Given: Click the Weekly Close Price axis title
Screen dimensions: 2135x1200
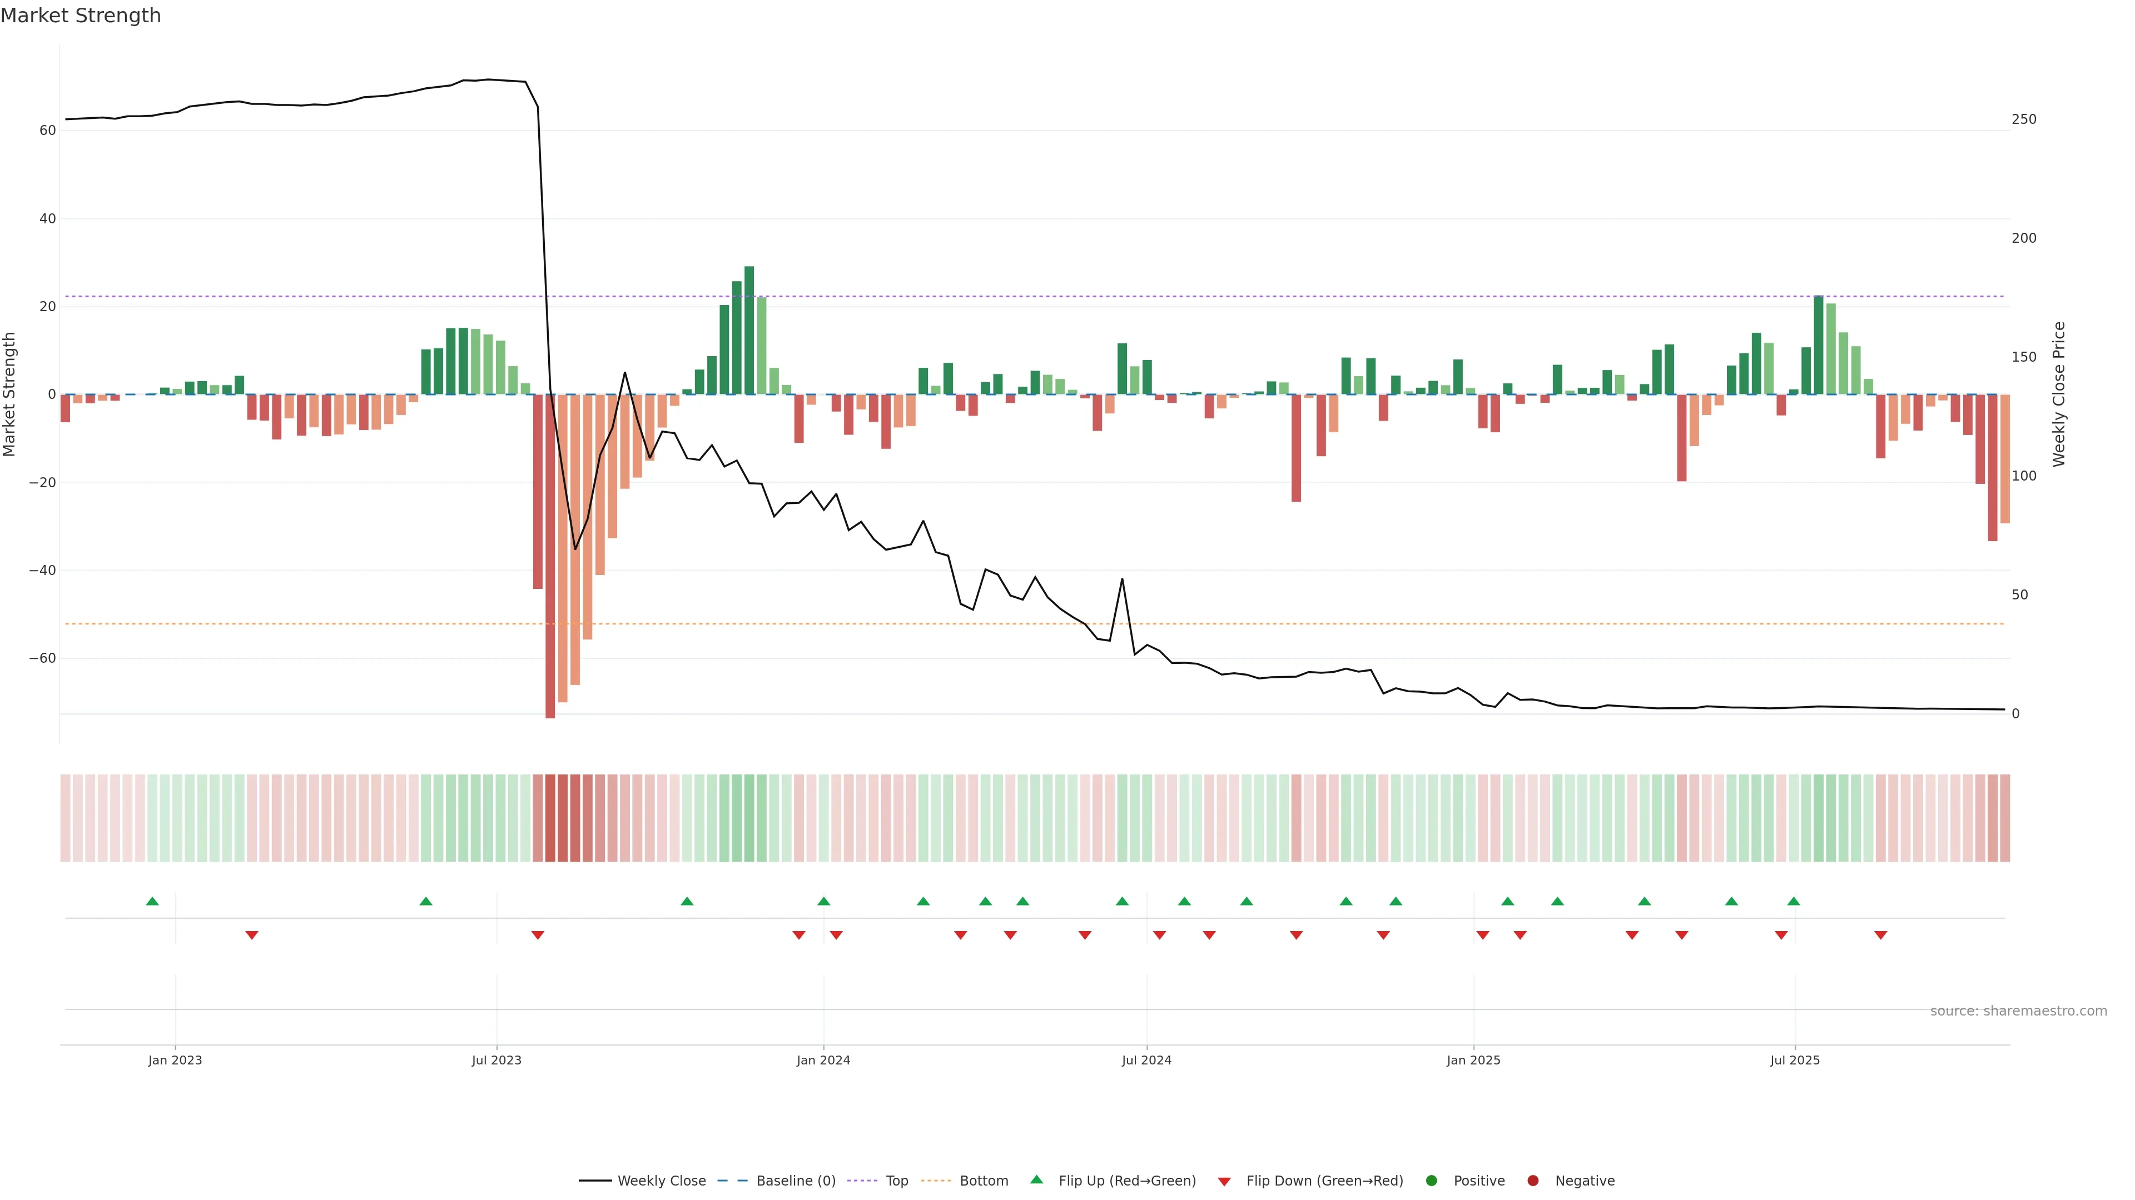Looking at the screenshot, I should click(x=2059, y=394).
